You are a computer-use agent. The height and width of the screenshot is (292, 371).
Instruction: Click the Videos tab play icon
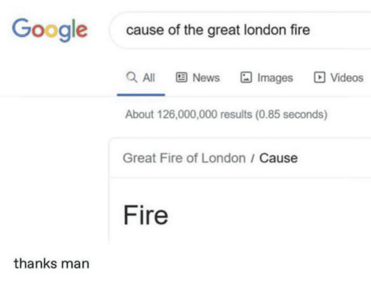click(x=319, y=78)
